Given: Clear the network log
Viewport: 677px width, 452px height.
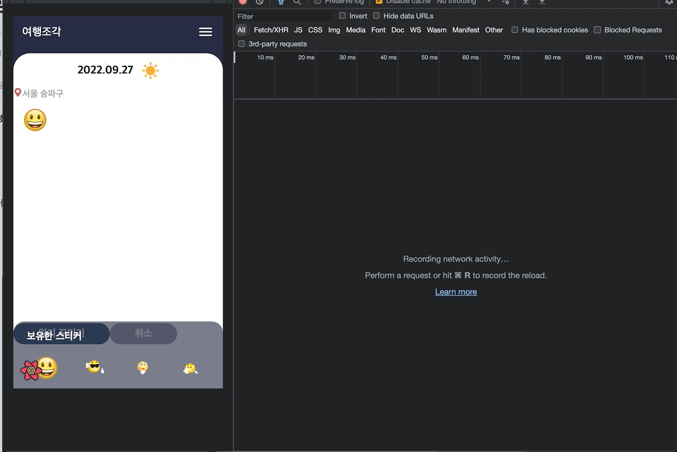Looking at the screenshot, I should point(259,2).
